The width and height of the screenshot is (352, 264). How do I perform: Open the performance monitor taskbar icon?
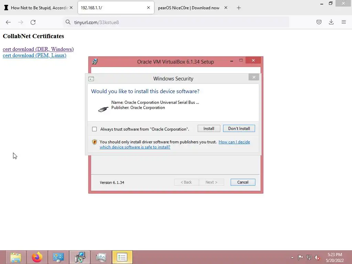coord(101,257)
